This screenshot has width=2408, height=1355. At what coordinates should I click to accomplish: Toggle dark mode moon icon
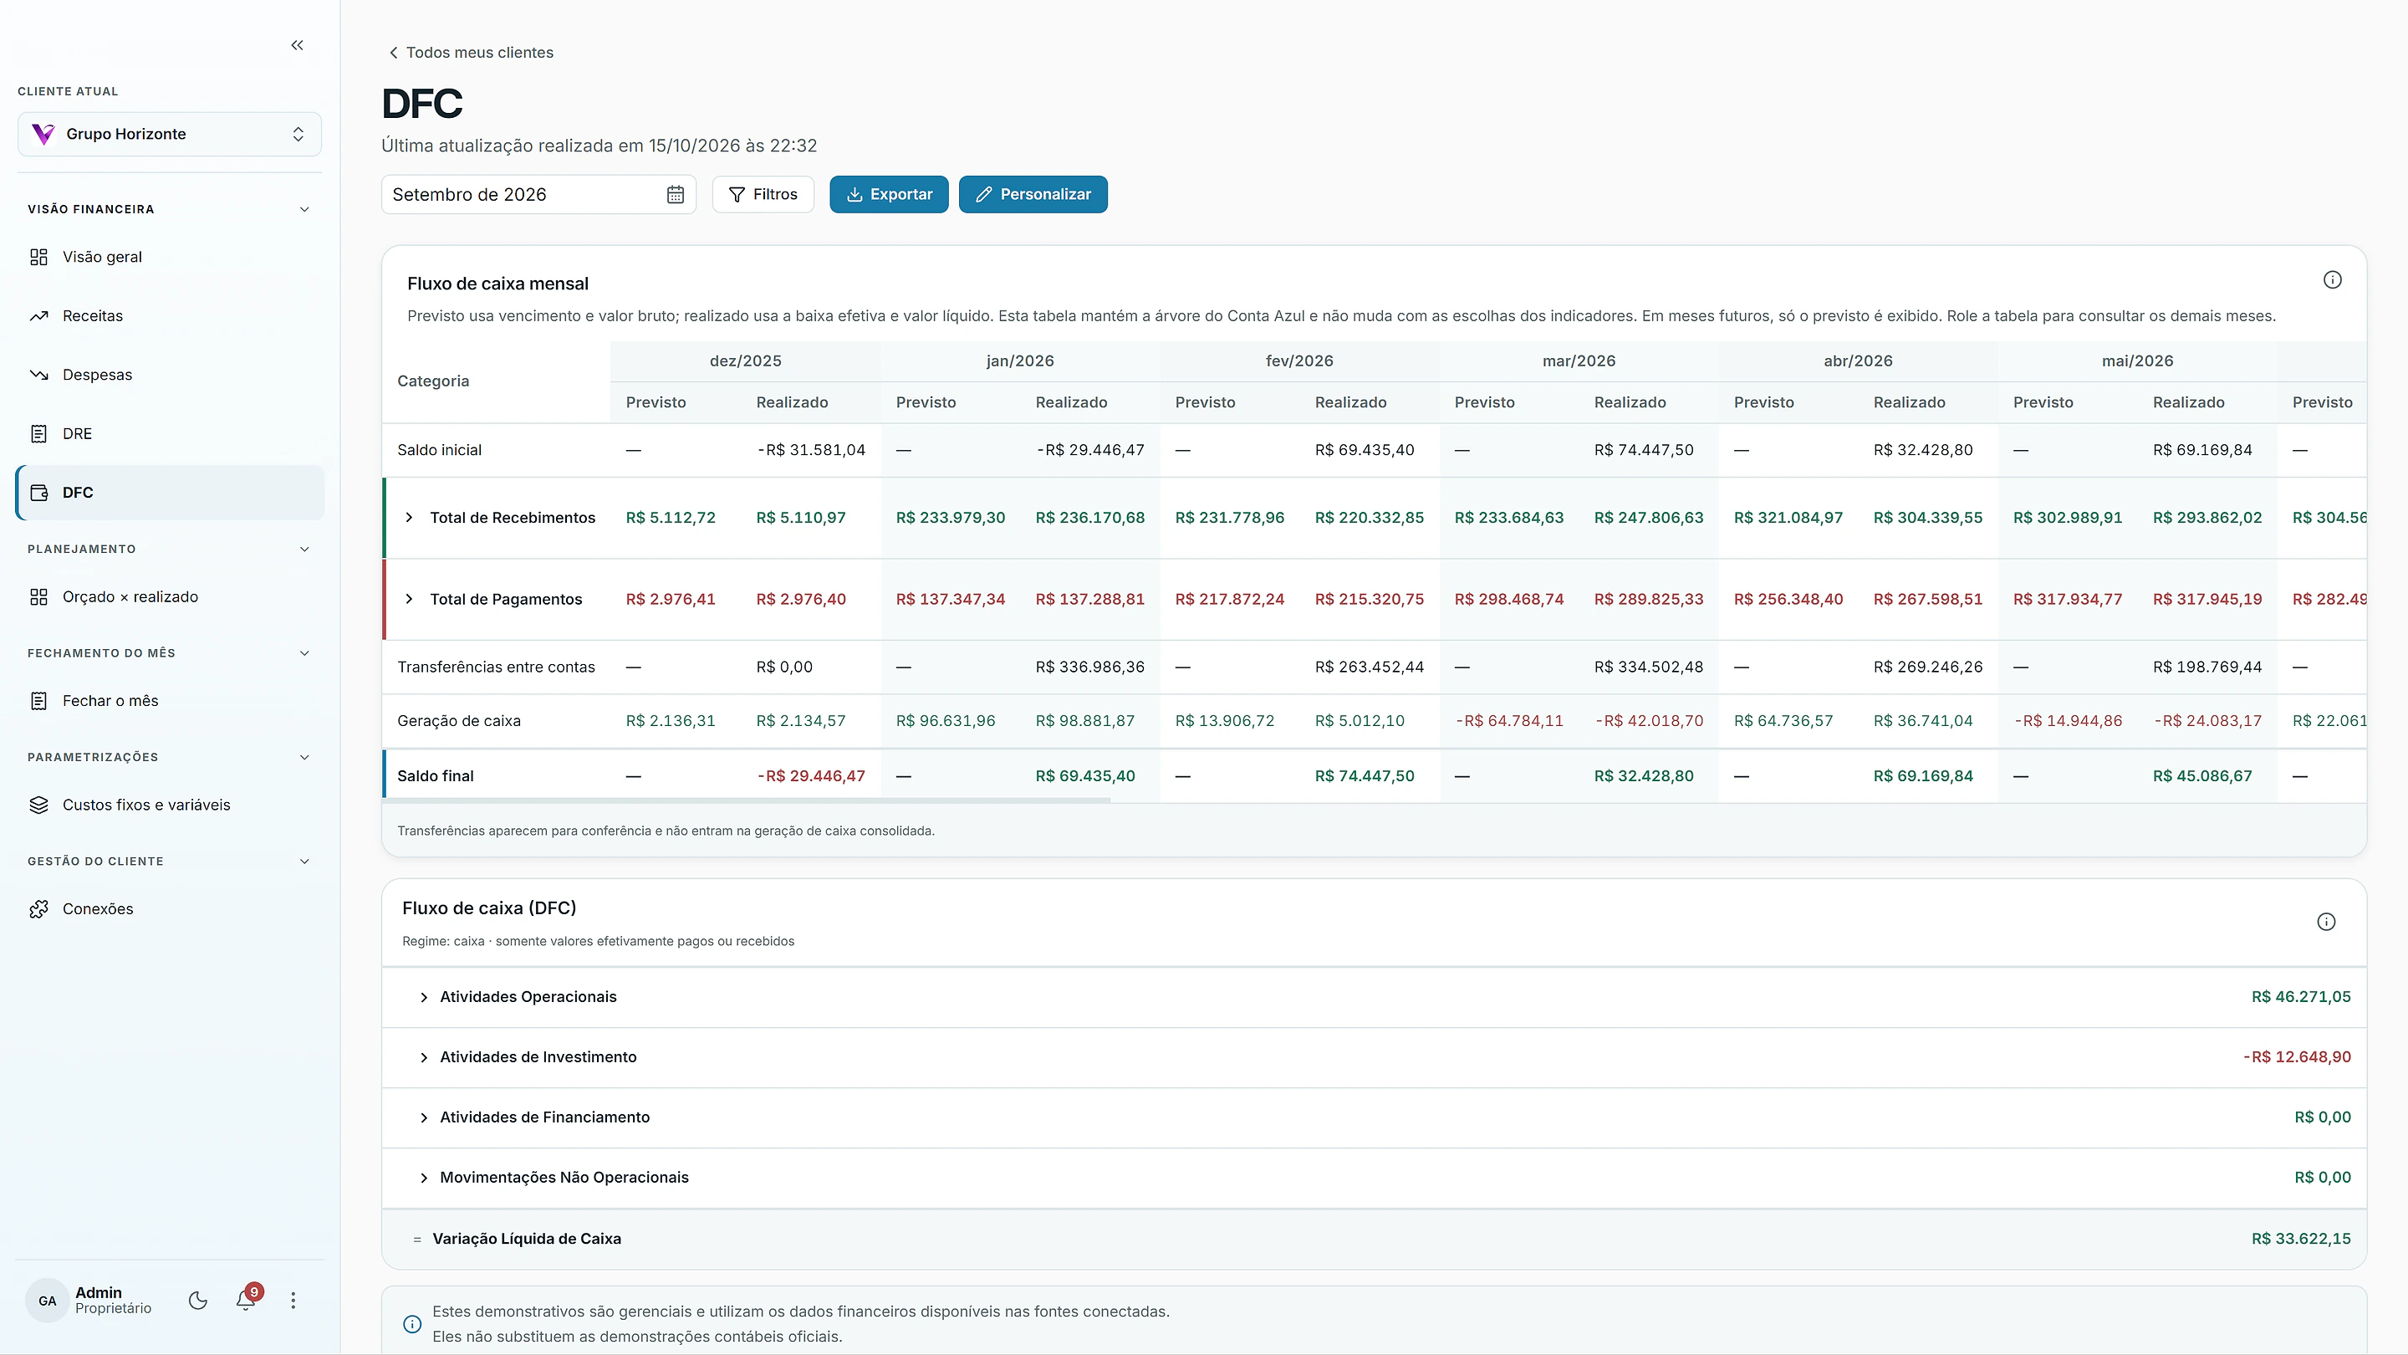[x=197, y=1300]
